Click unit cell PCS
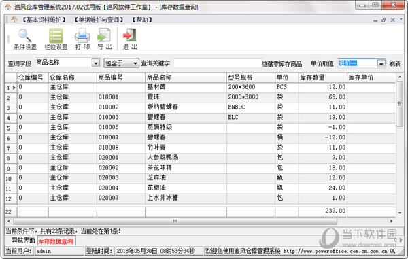 point(287,87)
